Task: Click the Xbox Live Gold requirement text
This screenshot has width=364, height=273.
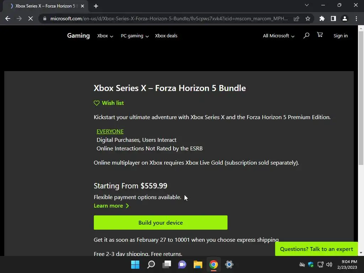Action: point(196,163)
